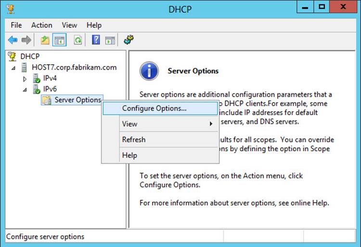
Task: Open Help with question mark icon
Action: coord(96,40)
